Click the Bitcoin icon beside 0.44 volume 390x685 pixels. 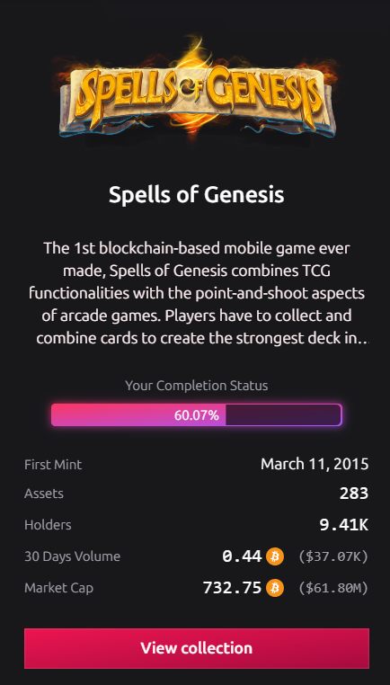click(x=275, y=556)
